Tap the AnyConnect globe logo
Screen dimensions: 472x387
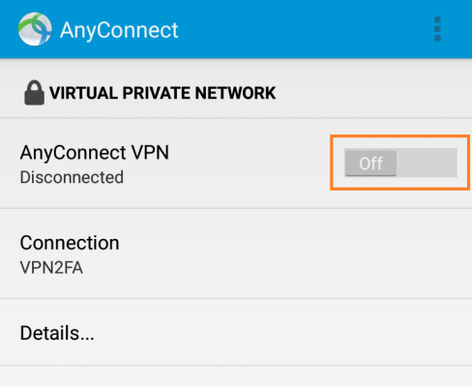pos(35,29)
